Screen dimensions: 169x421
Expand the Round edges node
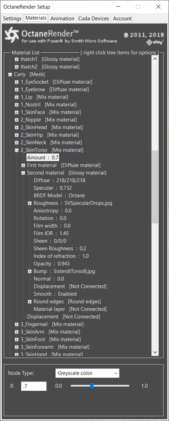30,302
